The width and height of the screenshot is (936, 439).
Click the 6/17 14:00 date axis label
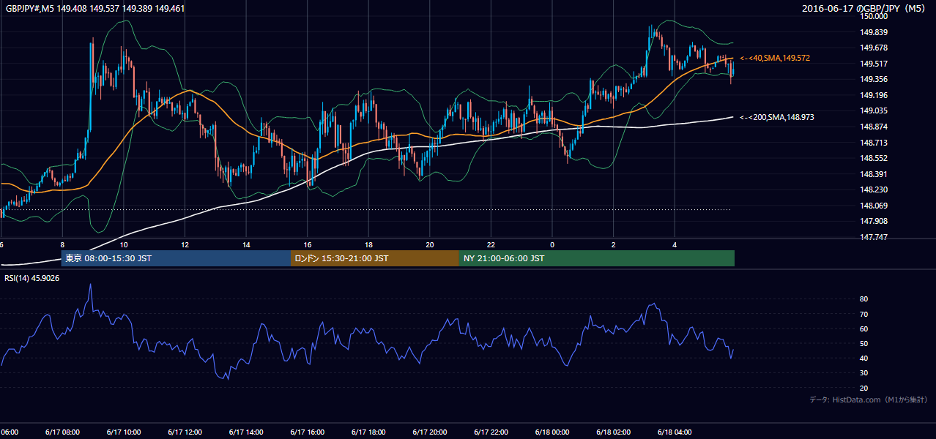click(246, 432)
